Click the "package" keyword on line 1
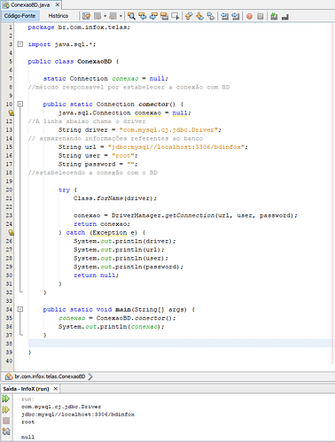 click(41, 27)
